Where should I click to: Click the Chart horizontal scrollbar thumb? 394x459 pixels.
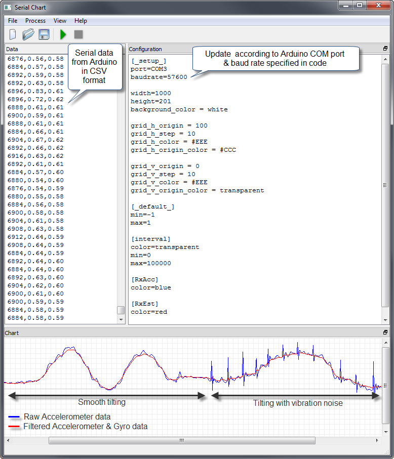181,440
